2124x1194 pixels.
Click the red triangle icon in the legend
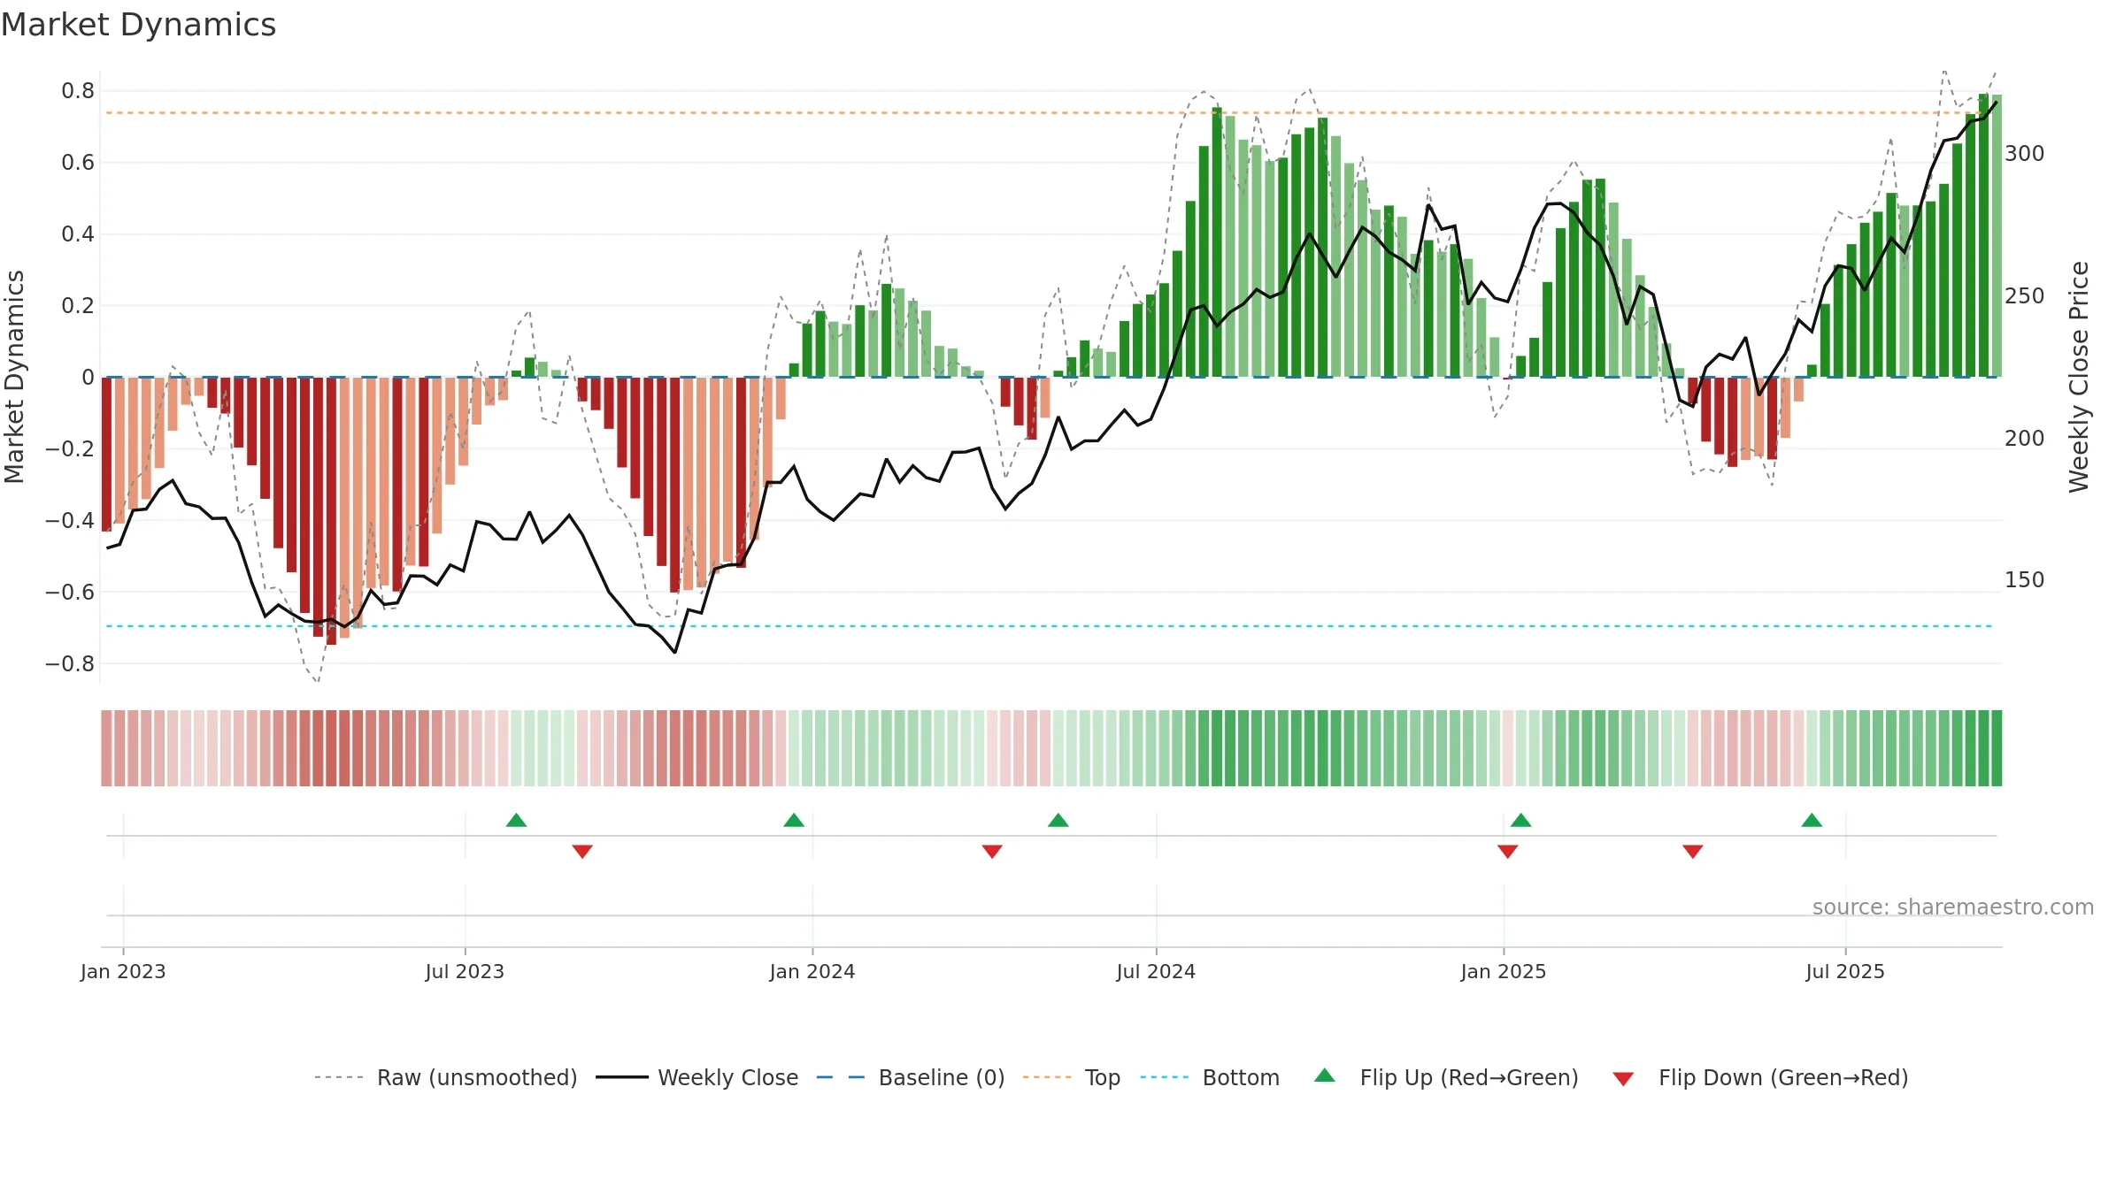click(1623, 1079)
